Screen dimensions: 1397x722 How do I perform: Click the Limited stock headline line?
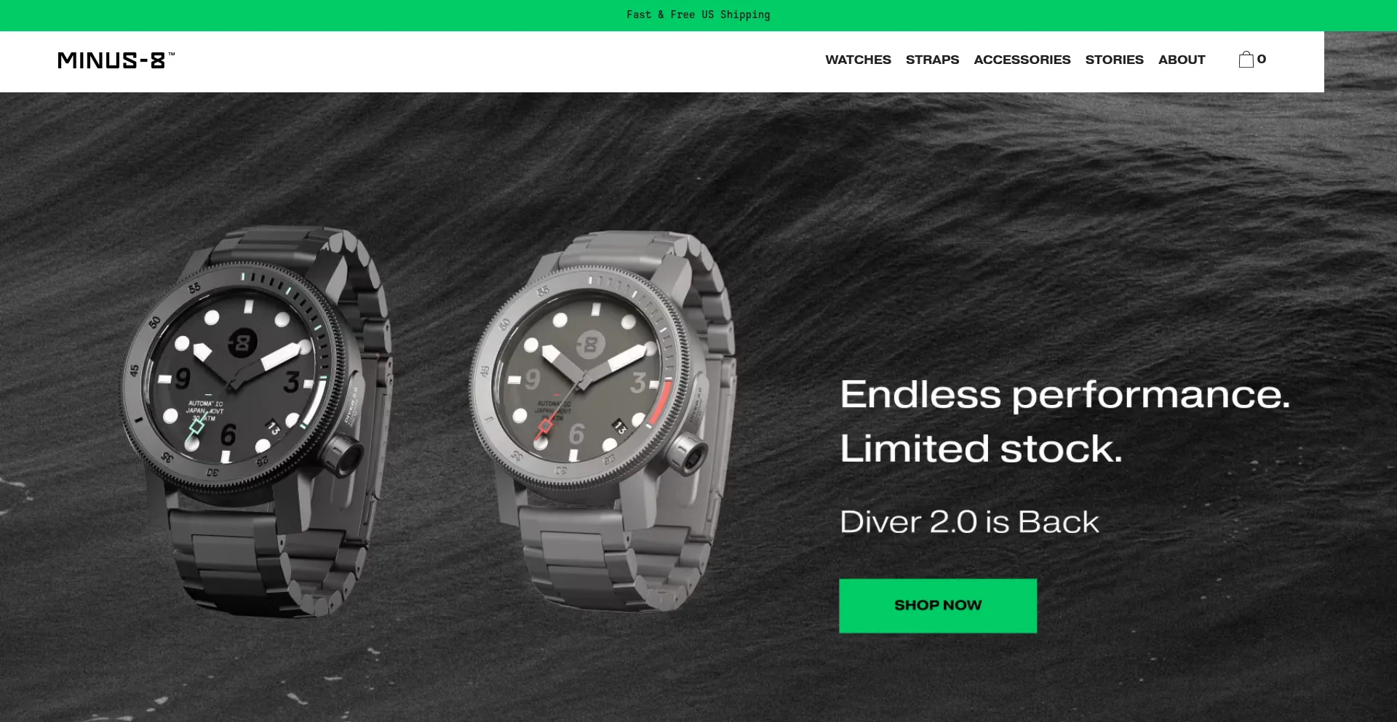(981, 449)
